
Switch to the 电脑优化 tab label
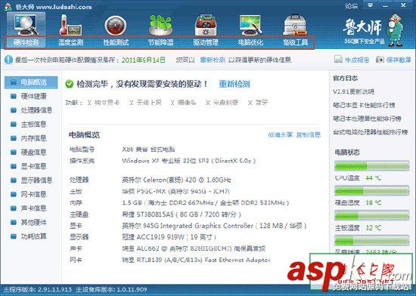point(250,42)
